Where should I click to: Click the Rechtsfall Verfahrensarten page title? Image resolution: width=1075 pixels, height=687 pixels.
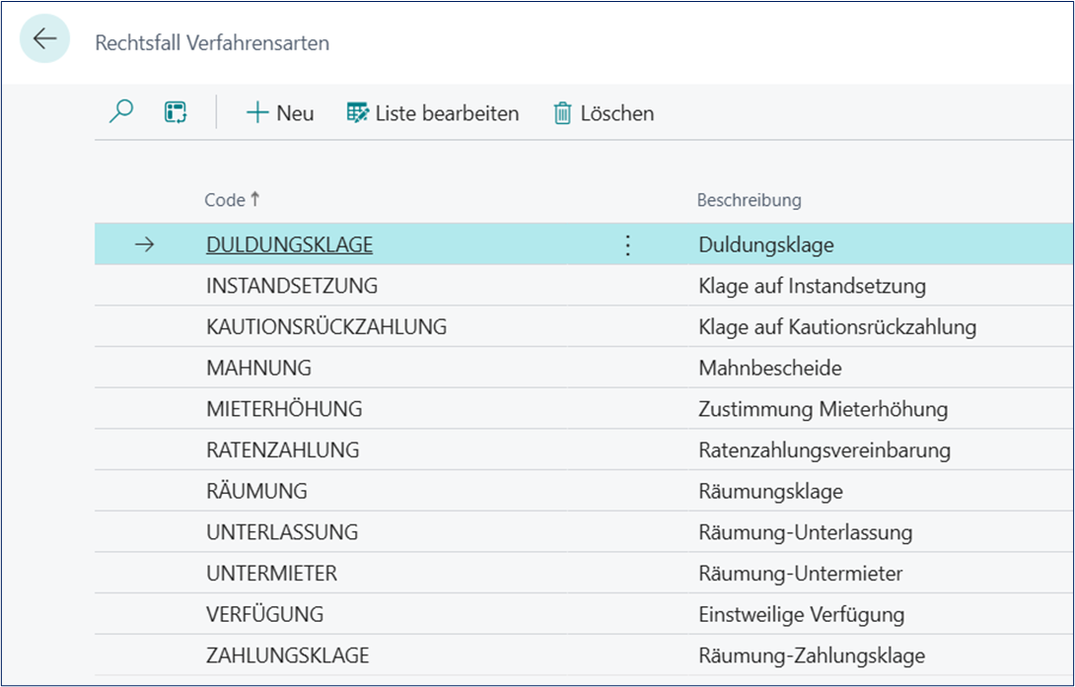pos(212,42)
